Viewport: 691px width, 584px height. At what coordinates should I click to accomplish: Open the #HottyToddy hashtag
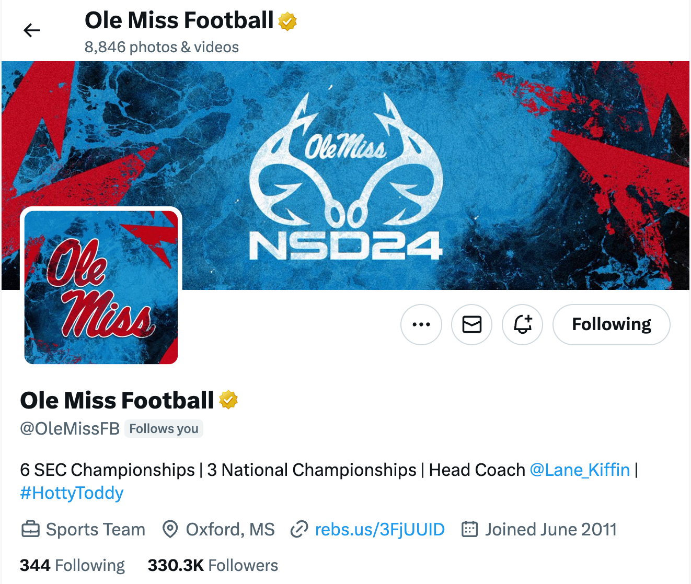72,493
